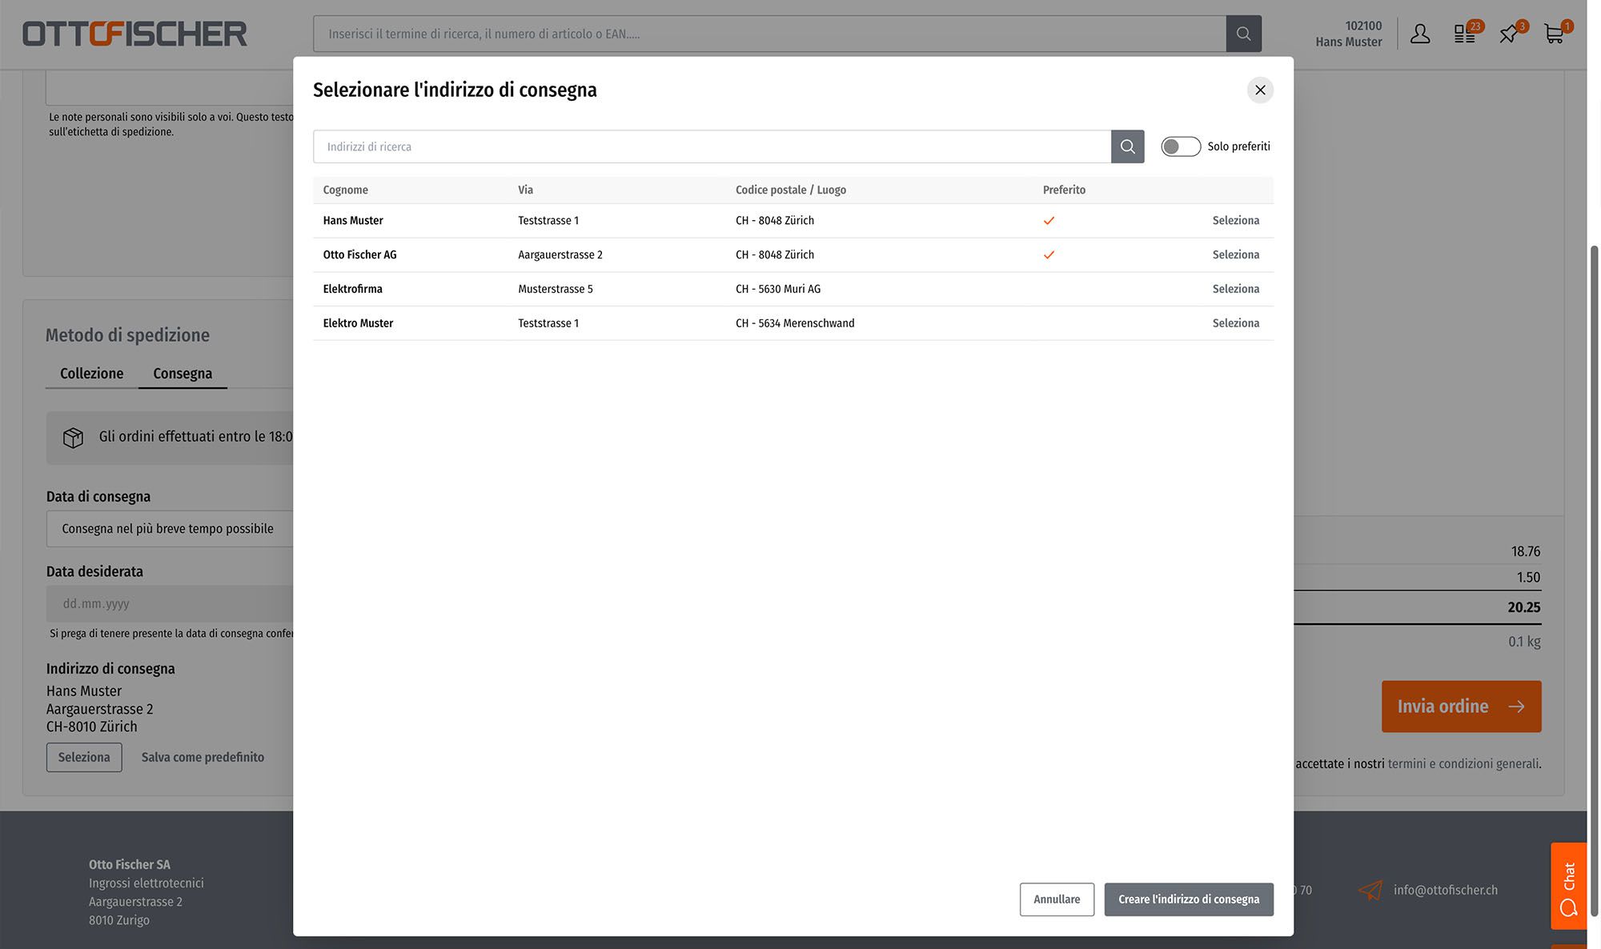Switch to the Collezione tab

pos(91,374)
